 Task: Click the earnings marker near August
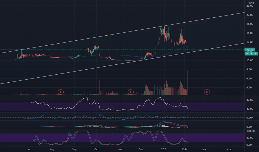point(61,92)
